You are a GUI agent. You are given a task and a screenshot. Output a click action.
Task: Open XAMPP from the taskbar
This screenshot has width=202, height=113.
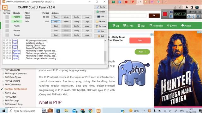point(98,111)
